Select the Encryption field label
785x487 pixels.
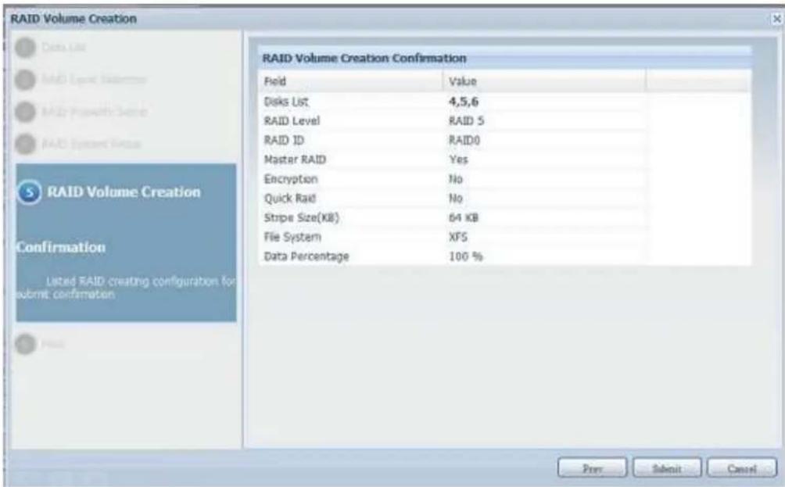pos(291,179)
